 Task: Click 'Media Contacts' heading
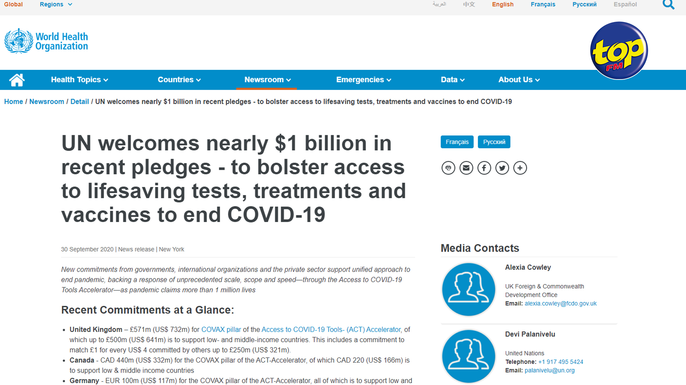tap(480, 248)
